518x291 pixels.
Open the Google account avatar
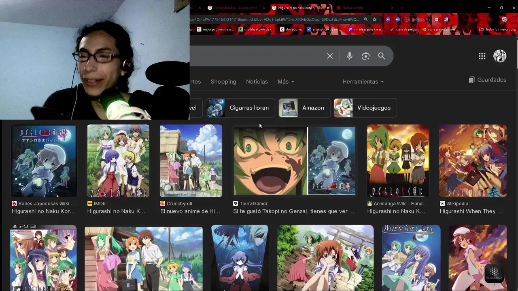tap(500, 56)
